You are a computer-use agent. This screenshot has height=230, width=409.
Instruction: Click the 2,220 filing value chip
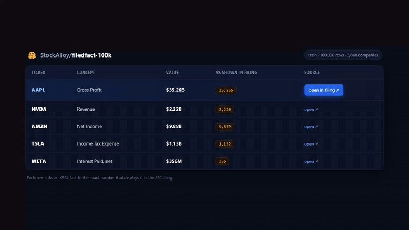225,110
